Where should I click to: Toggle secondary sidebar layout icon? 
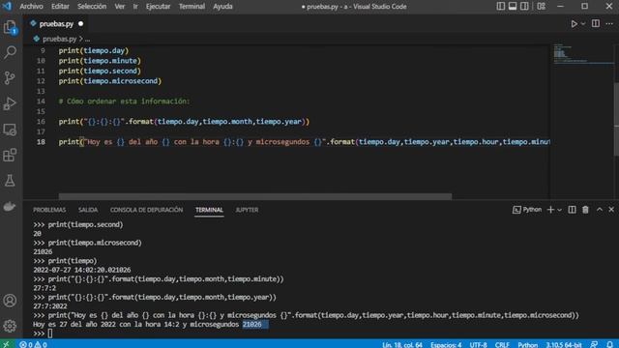point(524,7)
